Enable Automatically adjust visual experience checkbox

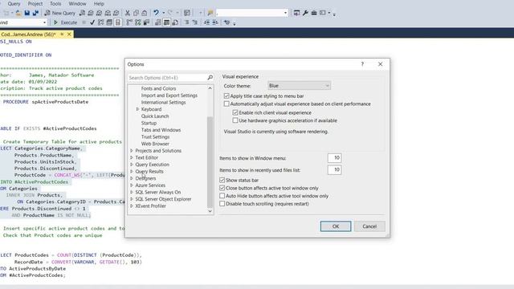click(226, 104)
